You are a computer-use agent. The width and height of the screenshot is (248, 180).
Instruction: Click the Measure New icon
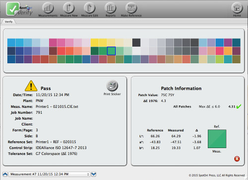pyautogui.click(x=69, y=8)
